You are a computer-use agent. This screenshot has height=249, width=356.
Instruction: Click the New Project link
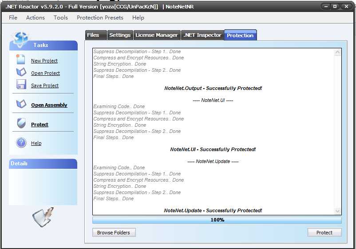tap(44, 61)
